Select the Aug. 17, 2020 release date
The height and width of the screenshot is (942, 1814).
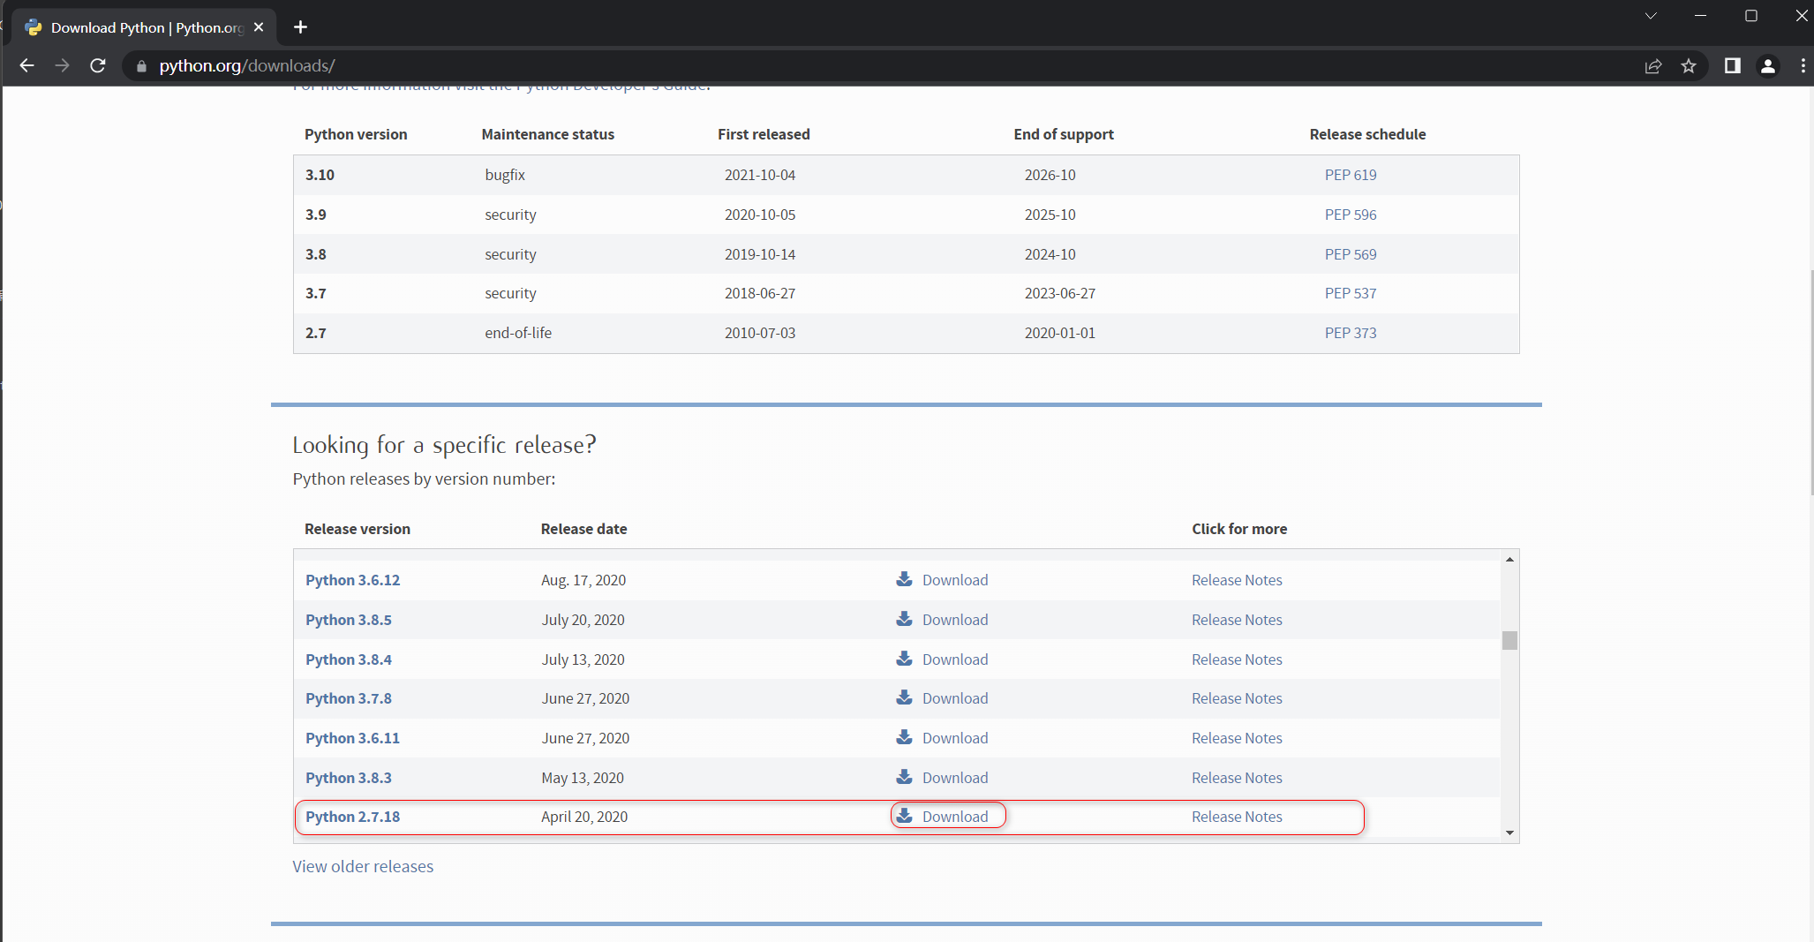pos(583,580)
